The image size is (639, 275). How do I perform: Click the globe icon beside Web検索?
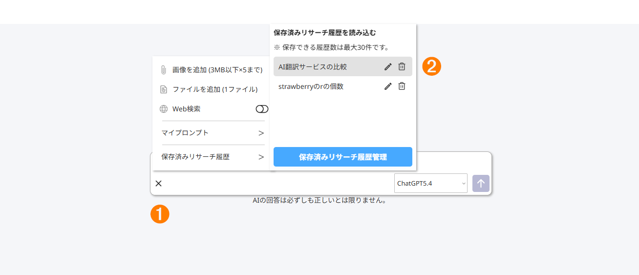click(x=164, y=109)
